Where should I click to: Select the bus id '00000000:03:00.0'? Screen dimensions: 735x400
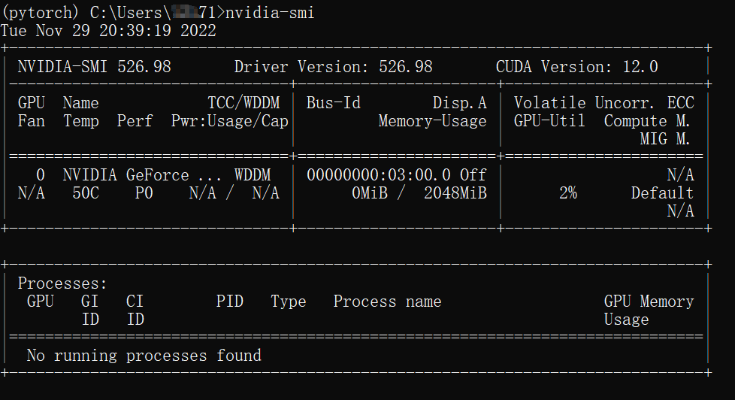pos(379,175)
